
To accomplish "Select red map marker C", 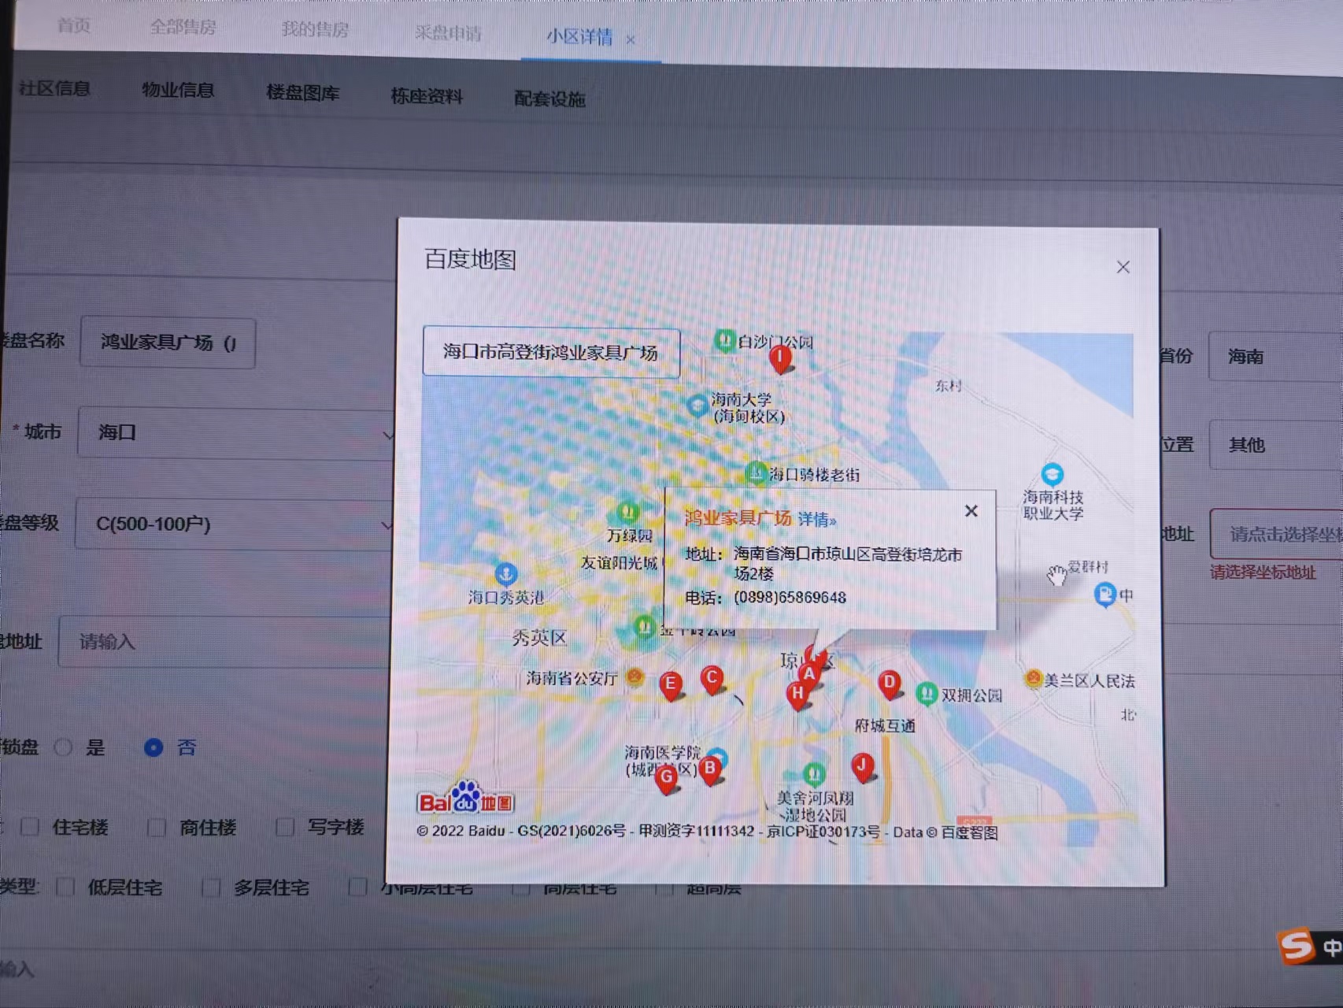I will [712, 679].
